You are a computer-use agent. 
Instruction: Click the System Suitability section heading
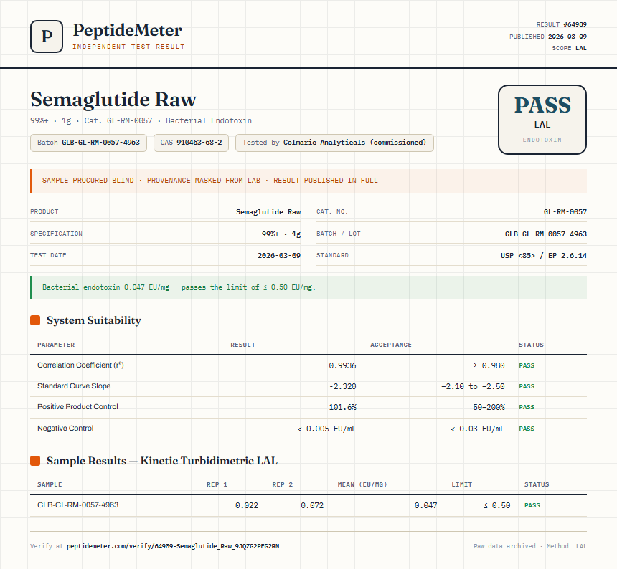tap(94, 320)
